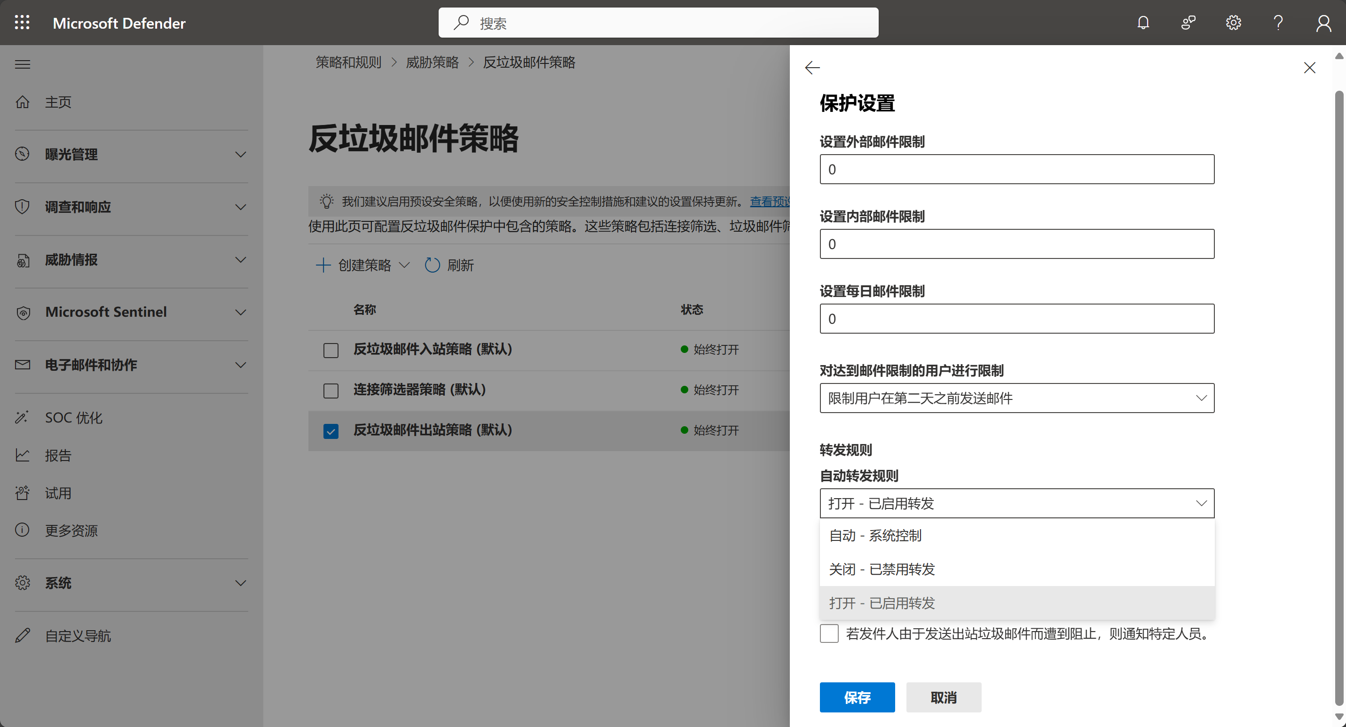Open settings gear in top bar
1346x727 pixels.
pos(1234,23)
